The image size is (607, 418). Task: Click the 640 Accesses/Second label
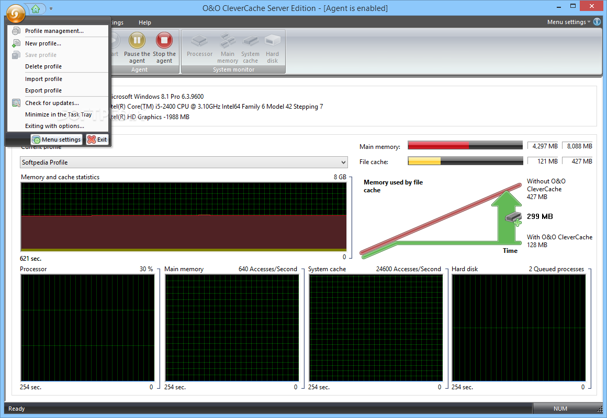267,269
